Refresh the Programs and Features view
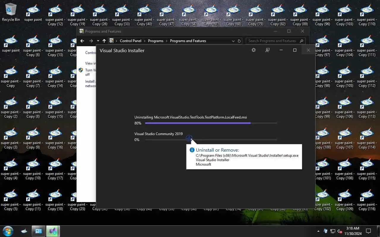This screenshot has height=237, width=380. pos(239,41)
